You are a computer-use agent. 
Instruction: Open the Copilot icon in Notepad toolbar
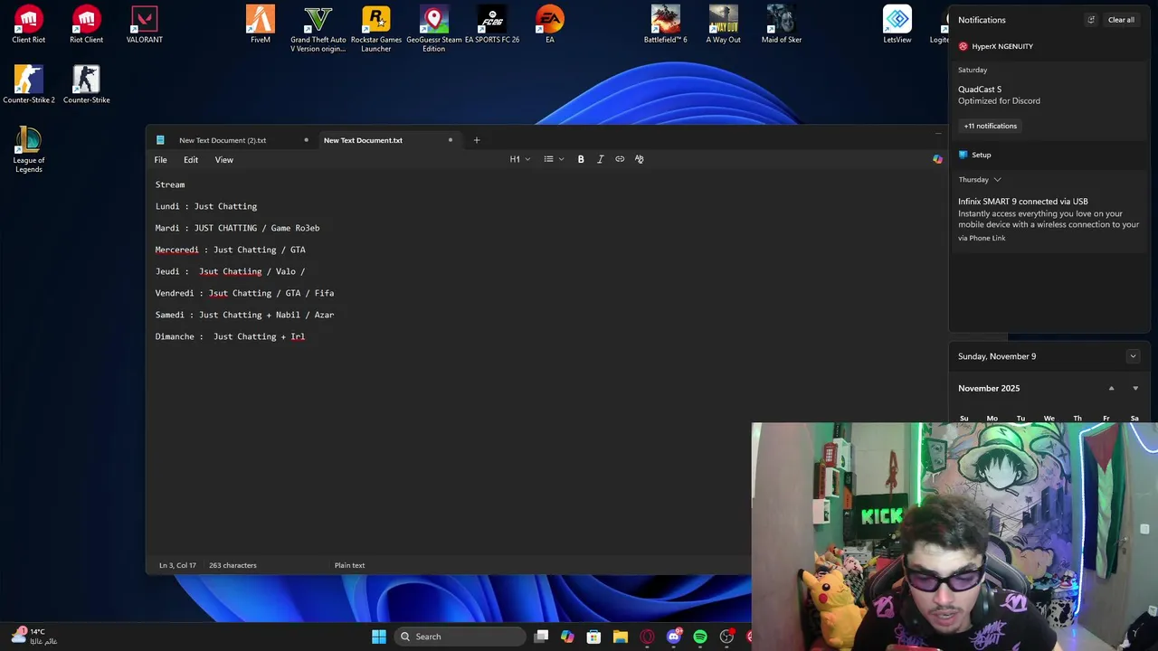(937, 159)
